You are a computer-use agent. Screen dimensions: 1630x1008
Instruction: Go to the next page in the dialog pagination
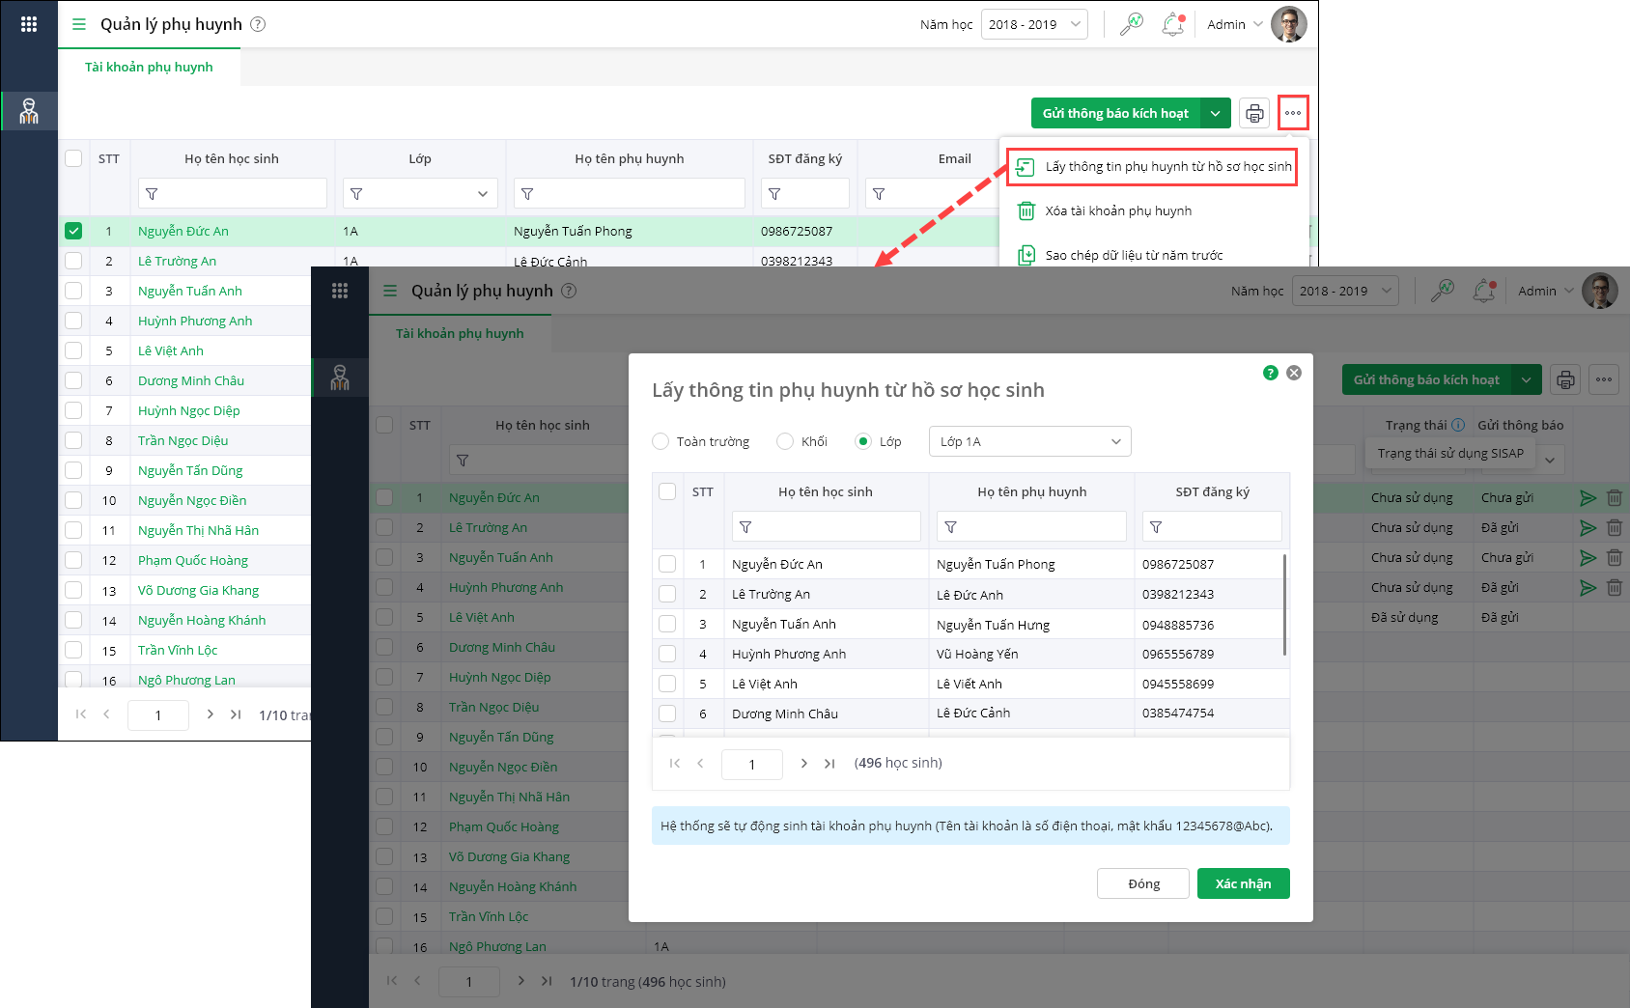point(804,763)
